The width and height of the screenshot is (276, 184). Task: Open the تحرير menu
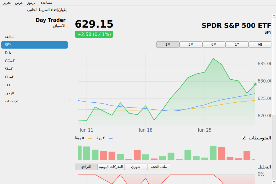coord(7,3)
